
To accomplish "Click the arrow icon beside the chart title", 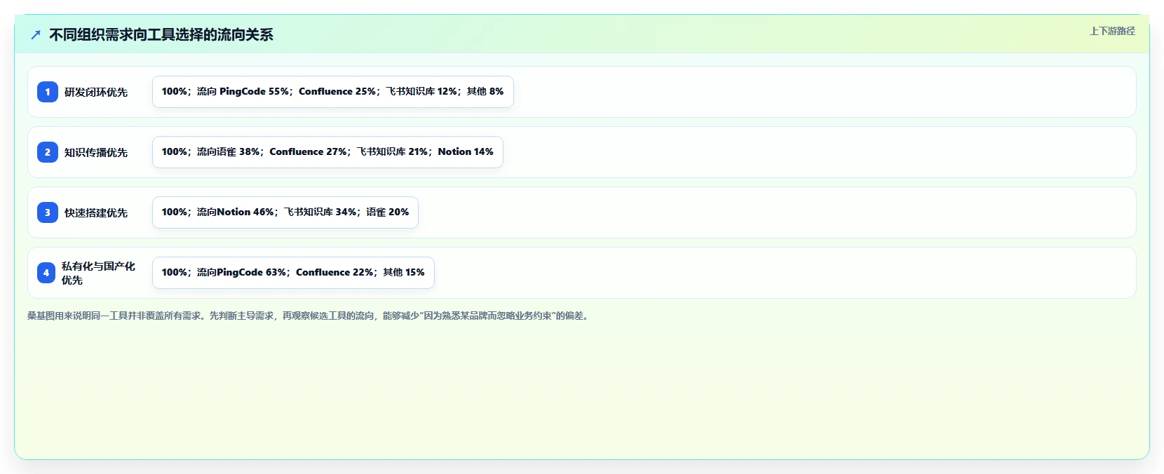I will tap(36, 35).
